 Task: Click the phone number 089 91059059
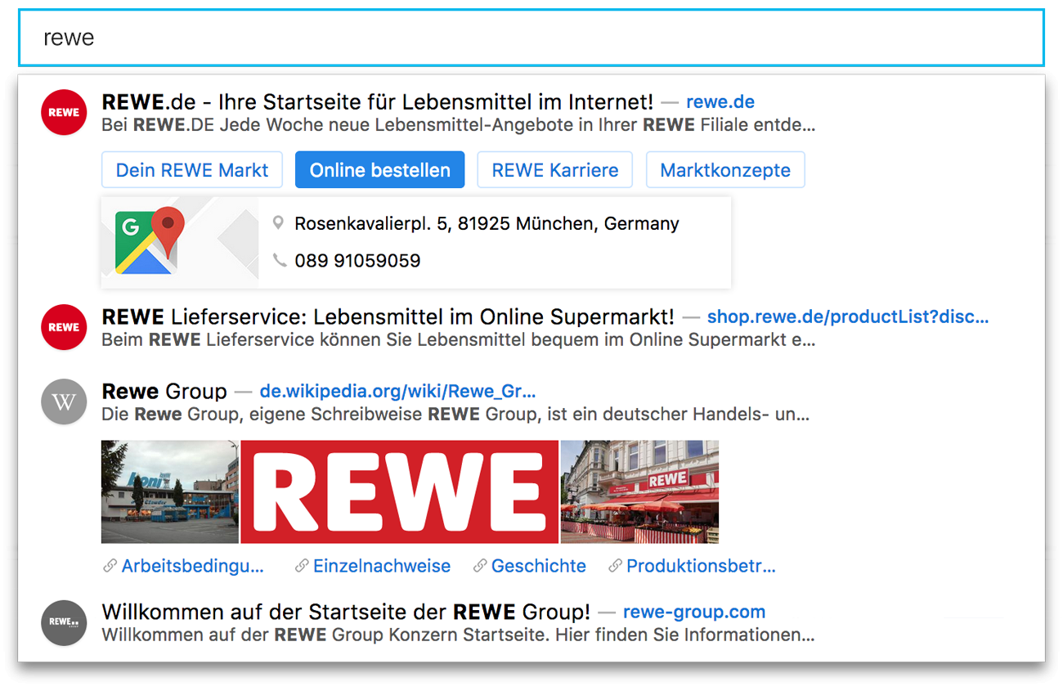(357, 261)
